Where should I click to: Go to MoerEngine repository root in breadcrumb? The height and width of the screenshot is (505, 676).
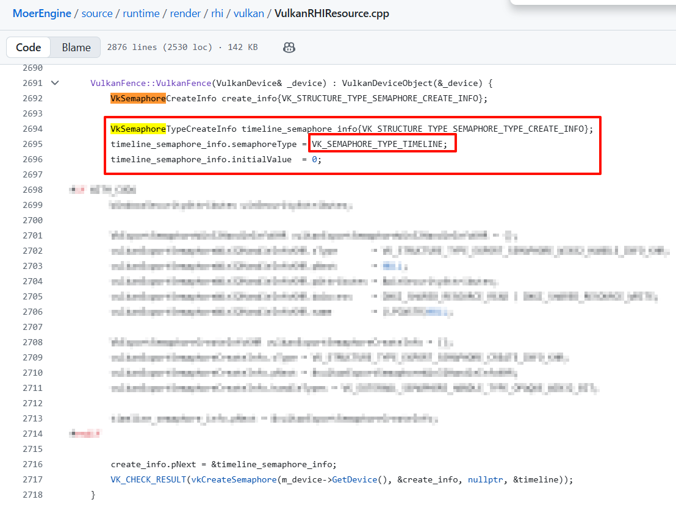[42, 13]
